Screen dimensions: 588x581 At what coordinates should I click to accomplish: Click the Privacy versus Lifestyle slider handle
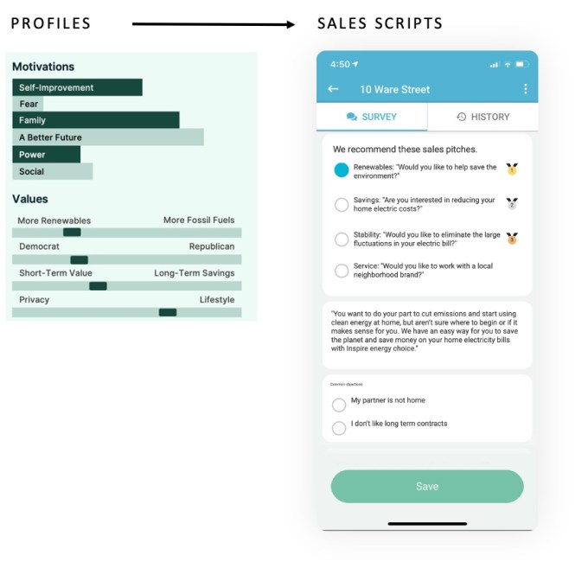tap(168, 312)
